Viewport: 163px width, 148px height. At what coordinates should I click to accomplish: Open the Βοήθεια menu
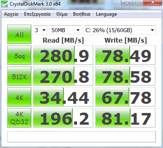click(82, 14)
